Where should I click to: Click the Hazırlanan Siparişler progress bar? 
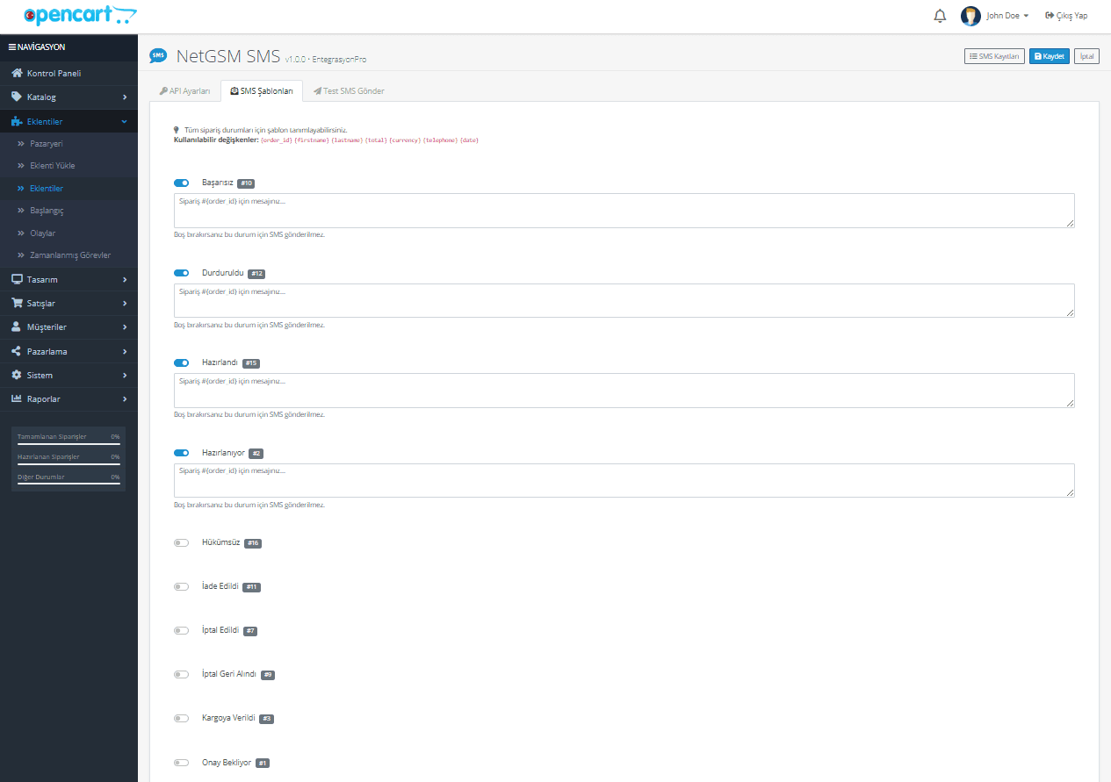pos(69,463)
